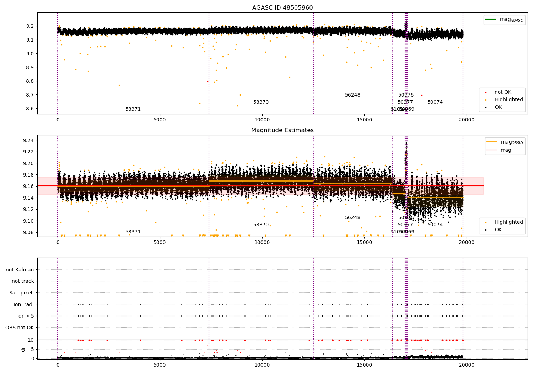Click the 'dr > 5' row label

click(x=26, y=316)
